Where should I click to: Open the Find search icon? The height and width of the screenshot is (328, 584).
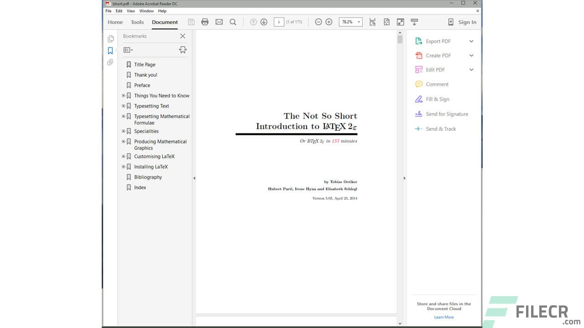pos(233,21)
